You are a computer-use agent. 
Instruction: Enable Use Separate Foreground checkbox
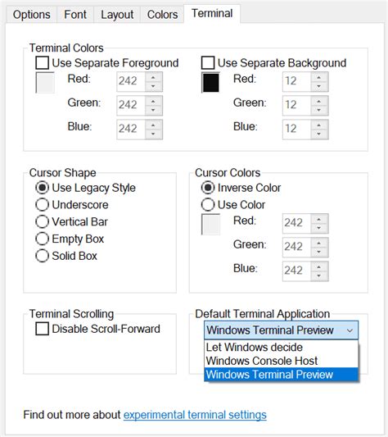(x=43, y=62)
